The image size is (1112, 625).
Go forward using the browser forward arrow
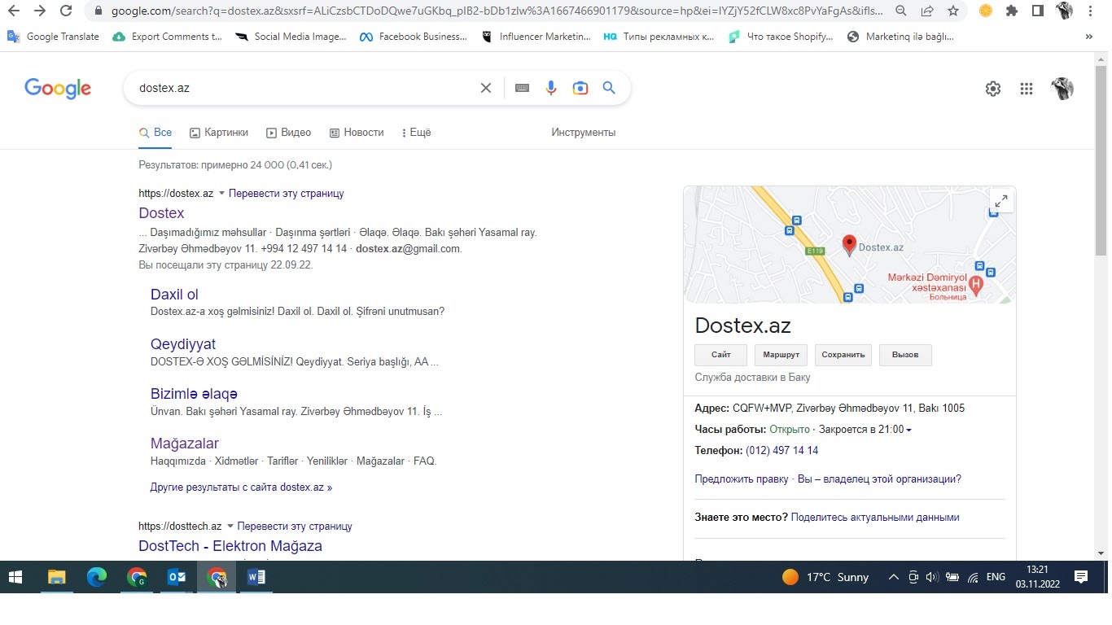[x=40, y=11]
